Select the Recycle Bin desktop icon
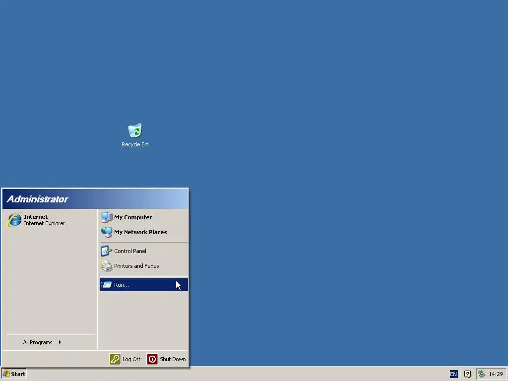 pyautogui.click(x=135, y=135)
